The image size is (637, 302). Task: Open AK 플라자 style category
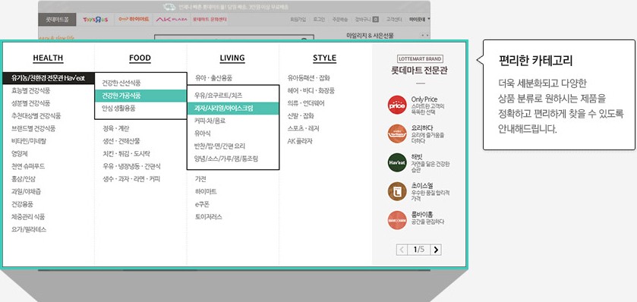300,141
